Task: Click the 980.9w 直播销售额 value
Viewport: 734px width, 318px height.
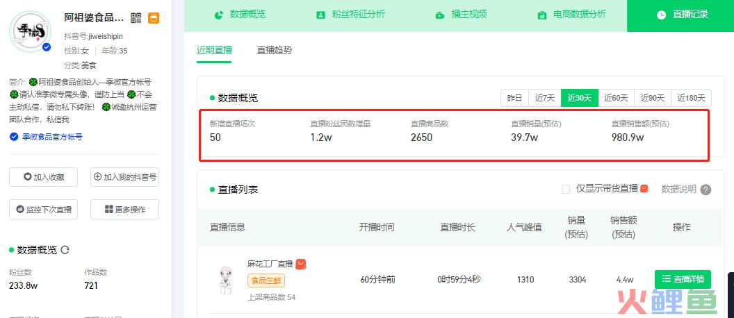Action: tap(628, 137)
